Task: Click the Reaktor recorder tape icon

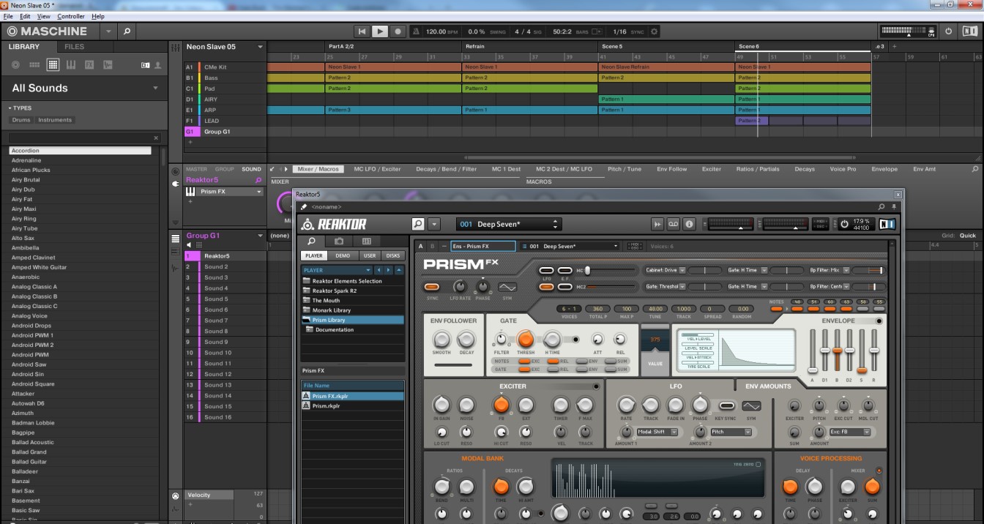Action: pyautogui.click(x=673, y=224)
